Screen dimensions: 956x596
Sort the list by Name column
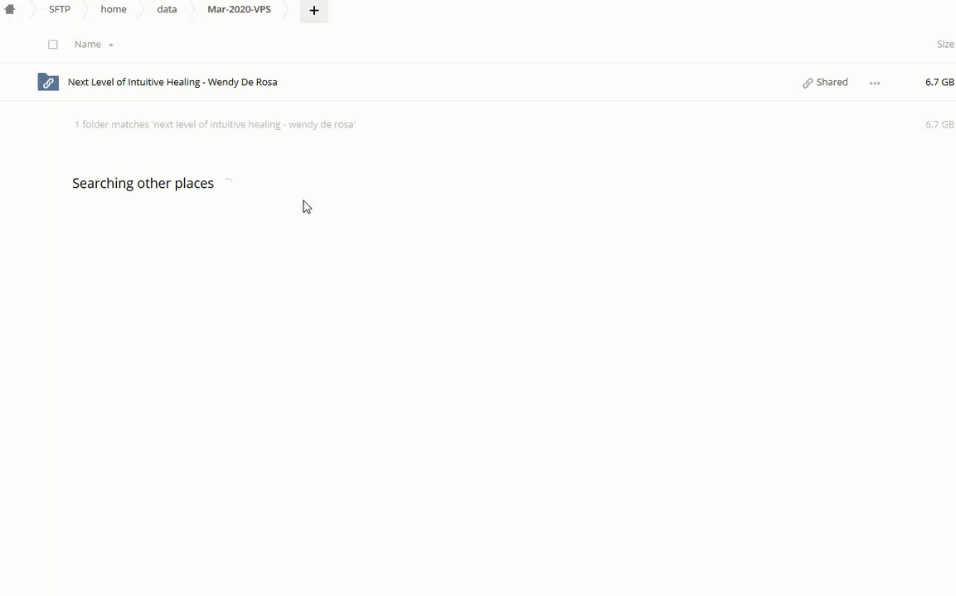[87, 45]
